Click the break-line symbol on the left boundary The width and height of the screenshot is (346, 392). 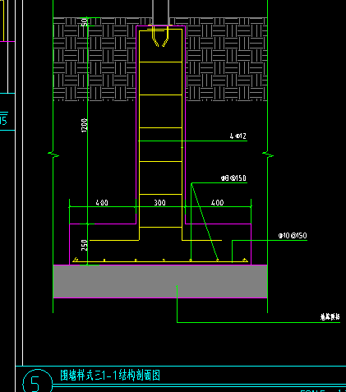[53, 154]
